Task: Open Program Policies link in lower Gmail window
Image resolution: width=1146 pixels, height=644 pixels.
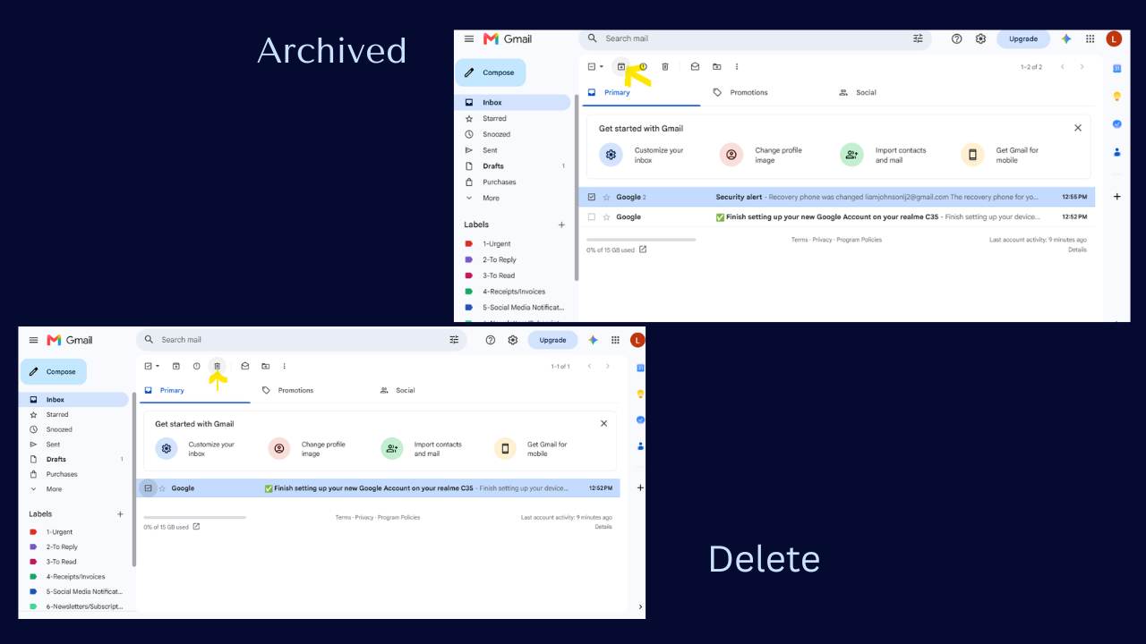Action: click(x=398, y=517)
